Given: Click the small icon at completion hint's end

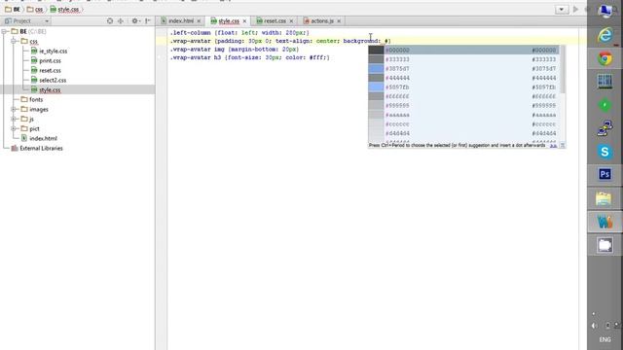Looking at the screenshot, I should pos(563,146).
